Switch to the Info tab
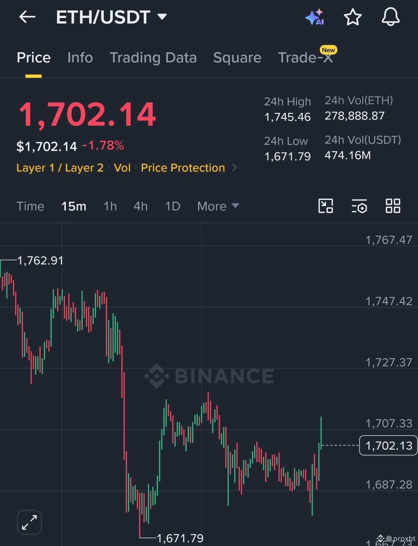The height and width of the screenshot is (546, 418). [x=80, y=57]
